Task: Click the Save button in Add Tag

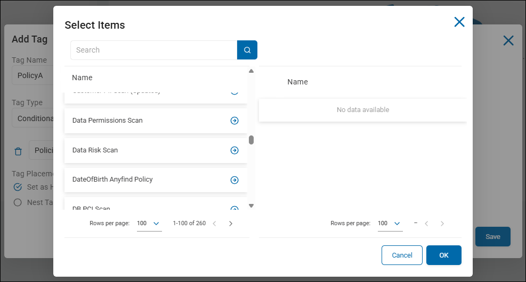Action: point(492,237)
